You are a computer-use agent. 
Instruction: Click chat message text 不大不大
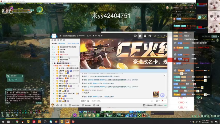point(86,93)
